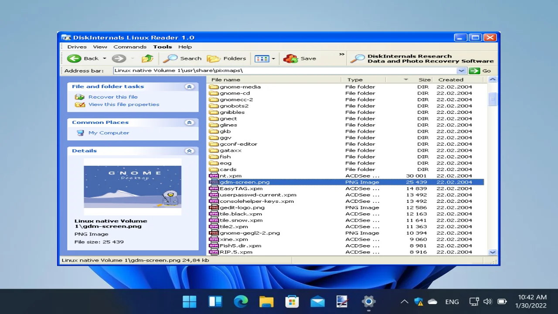The width and height of the screenshot is (558, 314).
Task: Click the green Back arrow icon
Action: [x=74, y=58]
